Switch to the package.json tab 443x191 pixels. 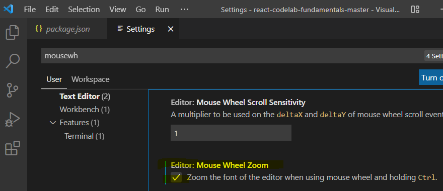[x=67, y=29]
